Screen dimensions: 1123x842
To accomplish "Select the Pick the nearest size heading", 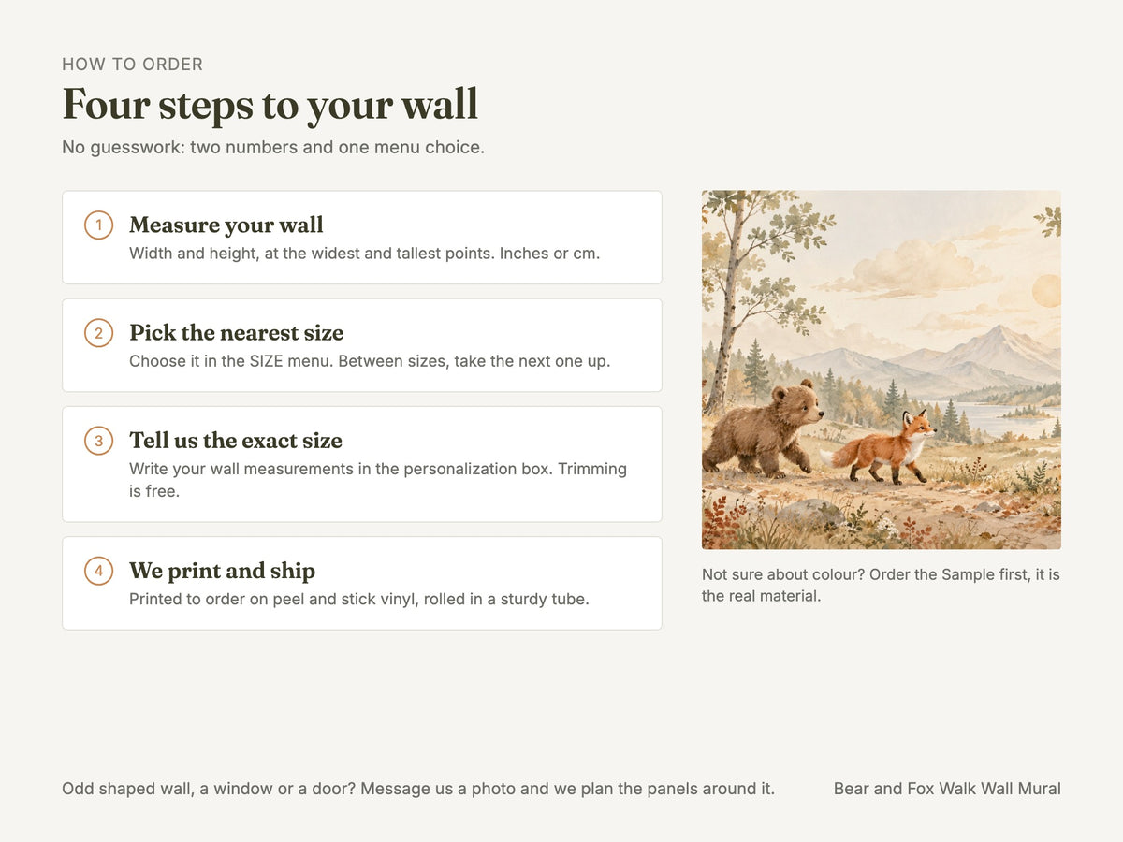I will (x=237, y=333).
